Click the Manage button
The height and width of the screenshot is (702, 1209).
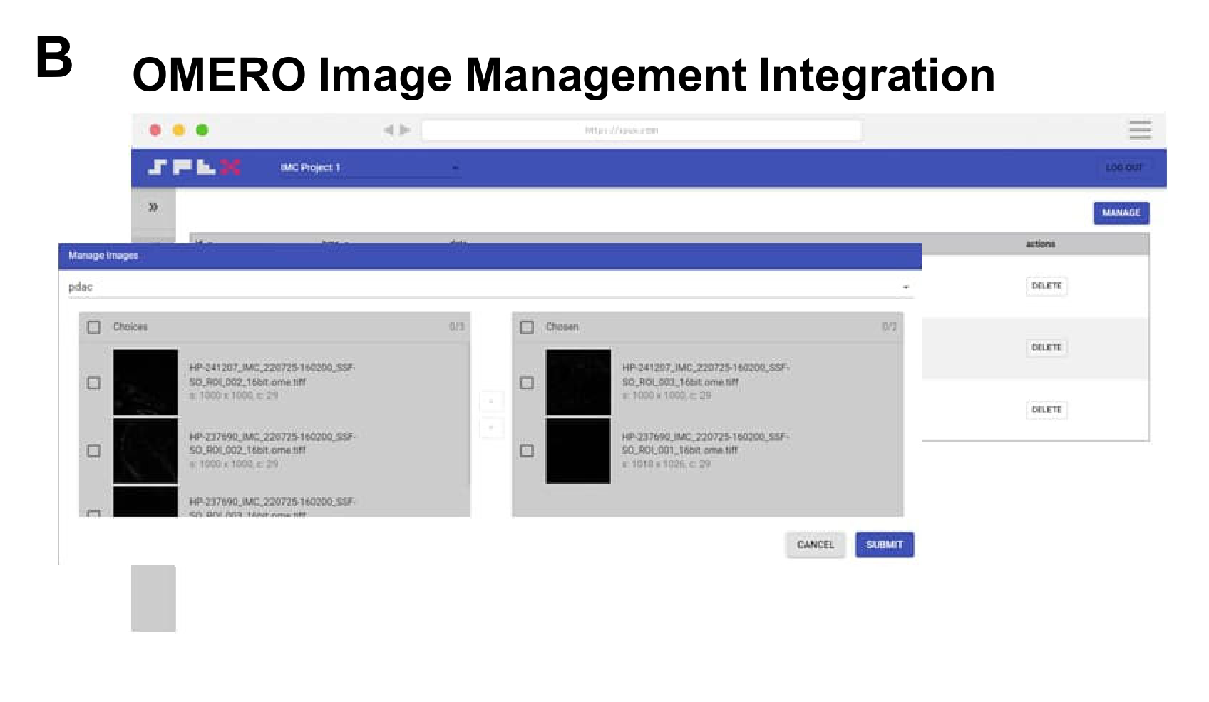point(1121,212)
